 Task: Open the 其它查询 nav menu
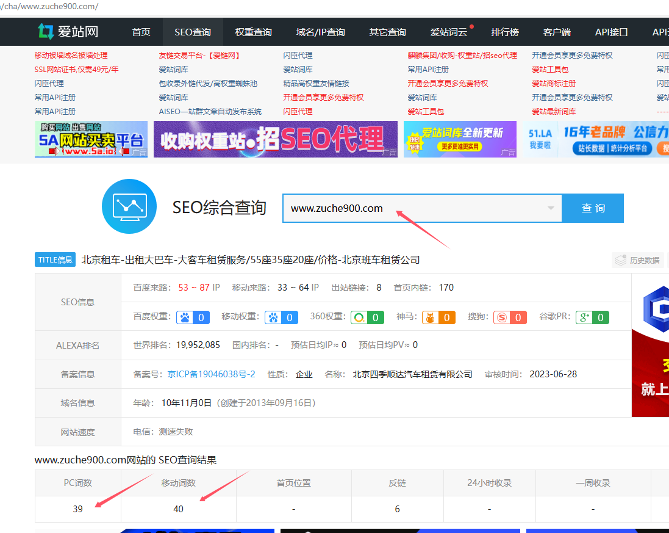[387, 32]
